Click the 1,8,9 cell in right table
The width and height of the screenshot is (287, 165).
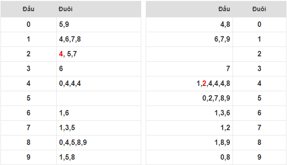pyautogui.click(x=189, y=143)
